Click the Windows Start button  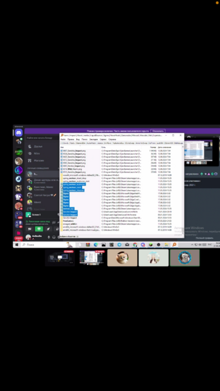click(17, 245)
